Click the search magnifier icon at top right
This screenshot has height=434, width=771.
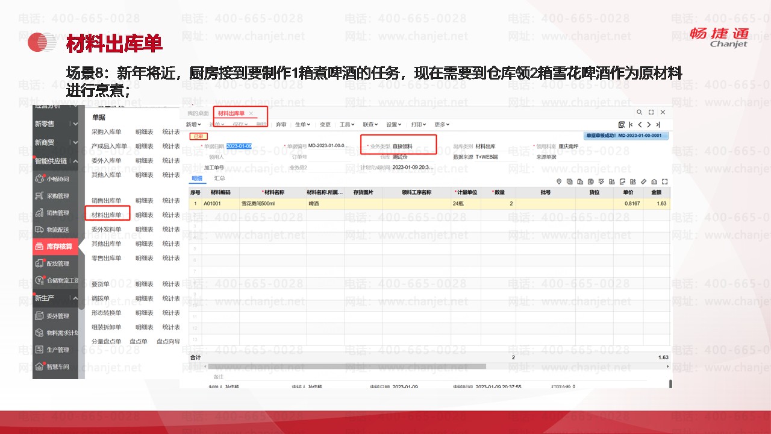(639, 112)
